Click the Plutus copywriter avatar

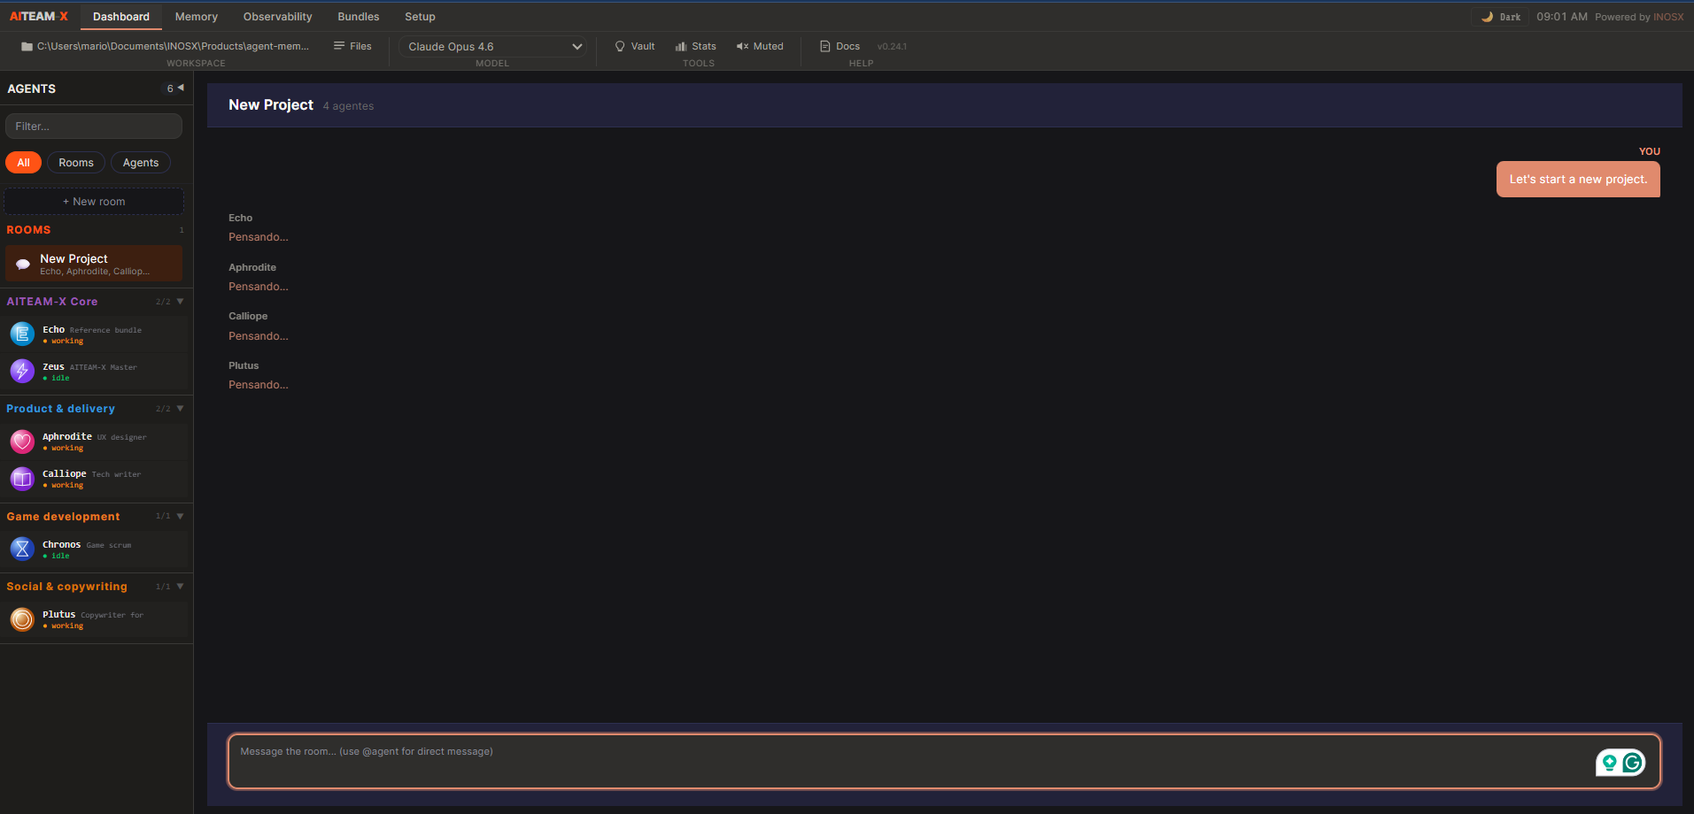point(21,619)
